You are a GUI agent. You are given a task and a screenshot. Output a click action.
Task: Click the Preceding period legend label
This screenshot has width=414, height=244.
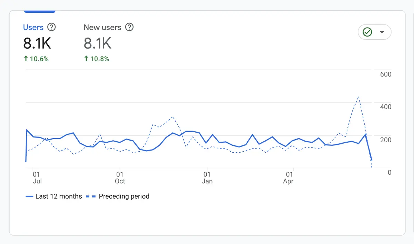[124, 196]
